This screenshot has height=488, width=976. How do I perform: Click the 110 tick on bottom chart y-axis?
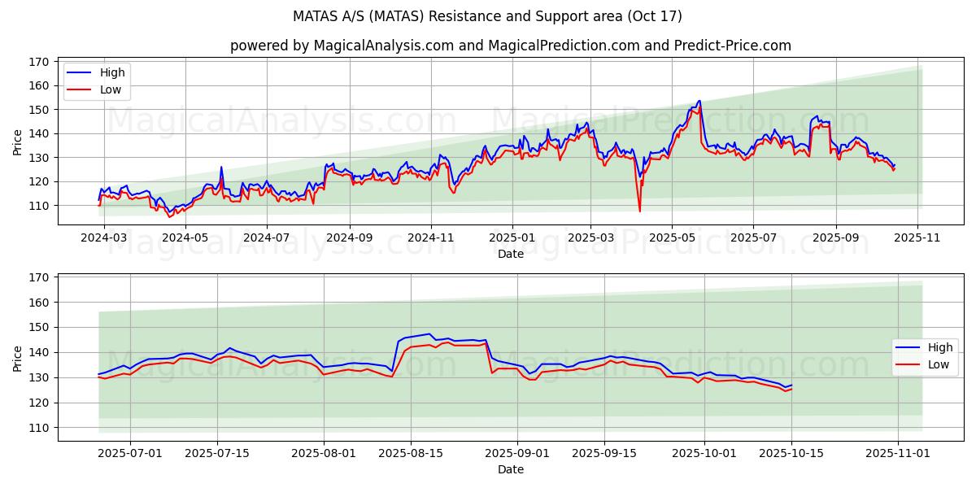coord(37,428)
